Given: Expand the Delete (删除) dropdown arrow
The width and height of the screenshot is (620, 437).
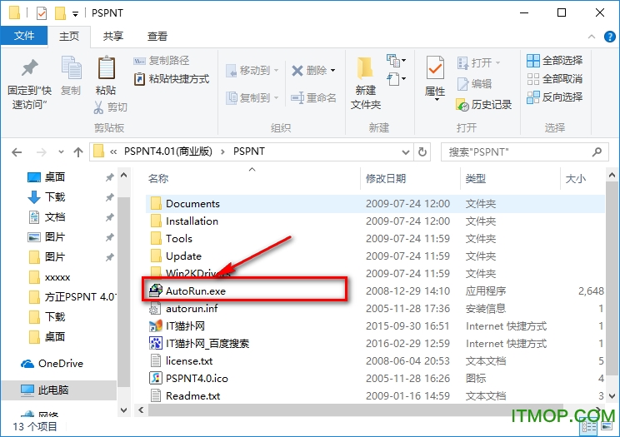Looking at the screenshot, I should (333, 71).
